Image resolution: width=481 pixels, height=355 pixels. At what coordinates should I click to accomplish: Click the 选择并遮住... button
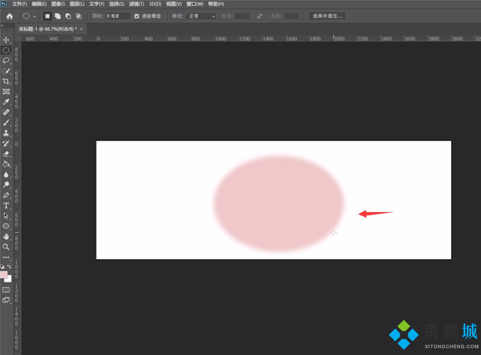click(327, 16)
